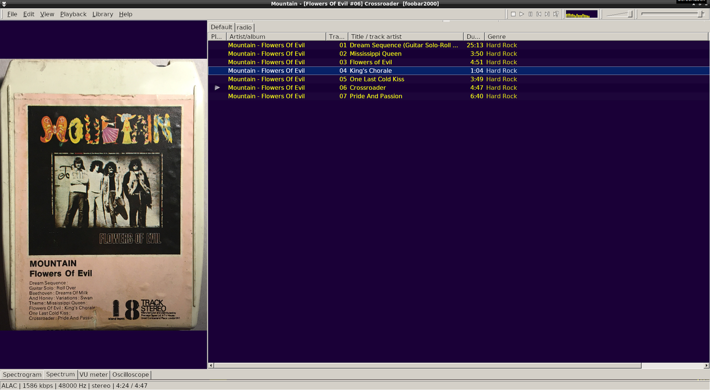This screenshot has height=390, width=710.
Task: Switch to the VU meter tab
Action: (94, 374)
